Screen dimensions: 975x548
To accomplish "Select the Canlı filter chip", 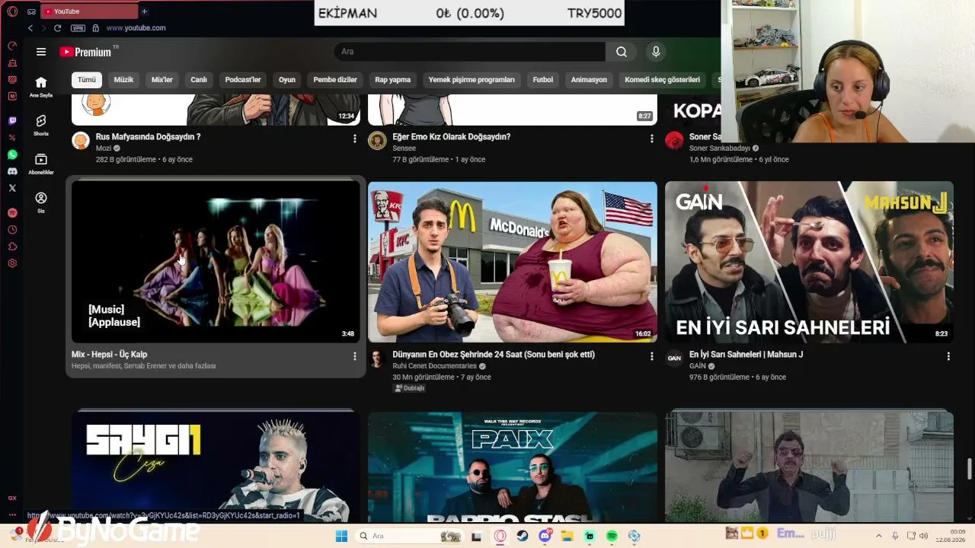I will 199,80.
